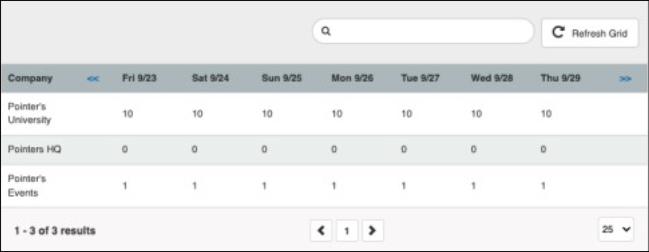Click the Mon 9/26 column header
Screen dimensions: 649x252
[x=352, y=78]
